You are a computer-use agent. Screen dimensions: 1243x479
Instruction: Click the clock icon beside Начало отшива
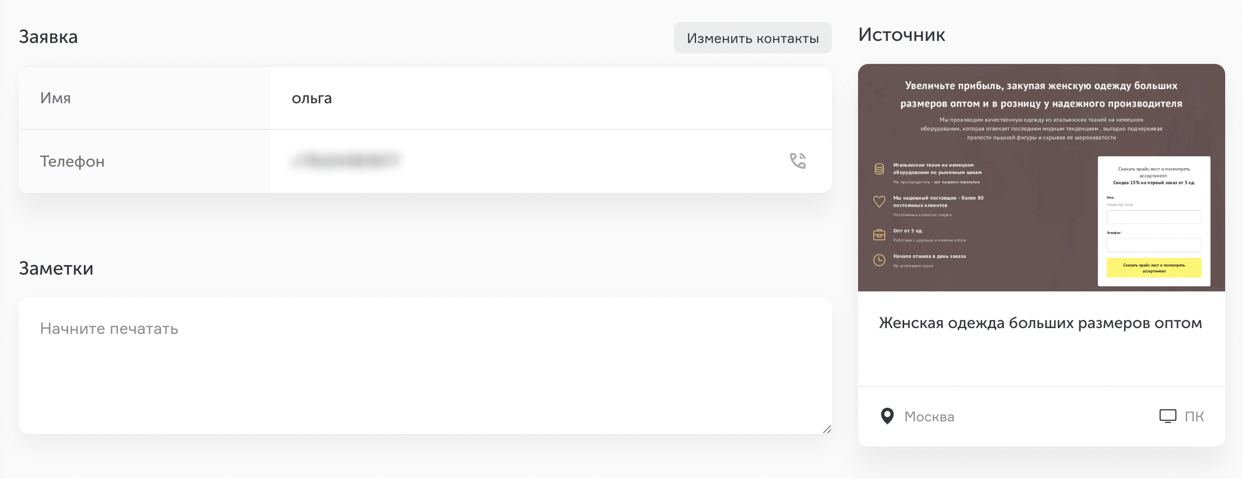[880, 260]
